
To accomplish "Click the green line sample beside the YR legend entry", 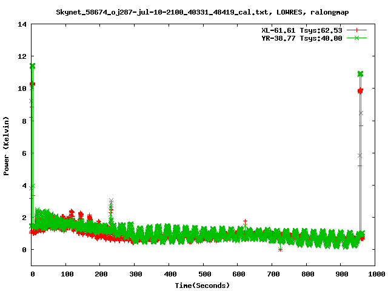I will tap(356, 38).
